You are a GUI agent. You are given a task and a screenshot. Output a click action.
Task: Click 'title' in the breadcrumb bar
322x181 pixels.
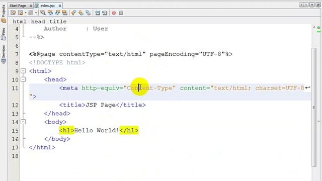(x=58, y=22)
